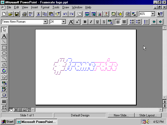Toggle Italic formatting

click(91, 22)
